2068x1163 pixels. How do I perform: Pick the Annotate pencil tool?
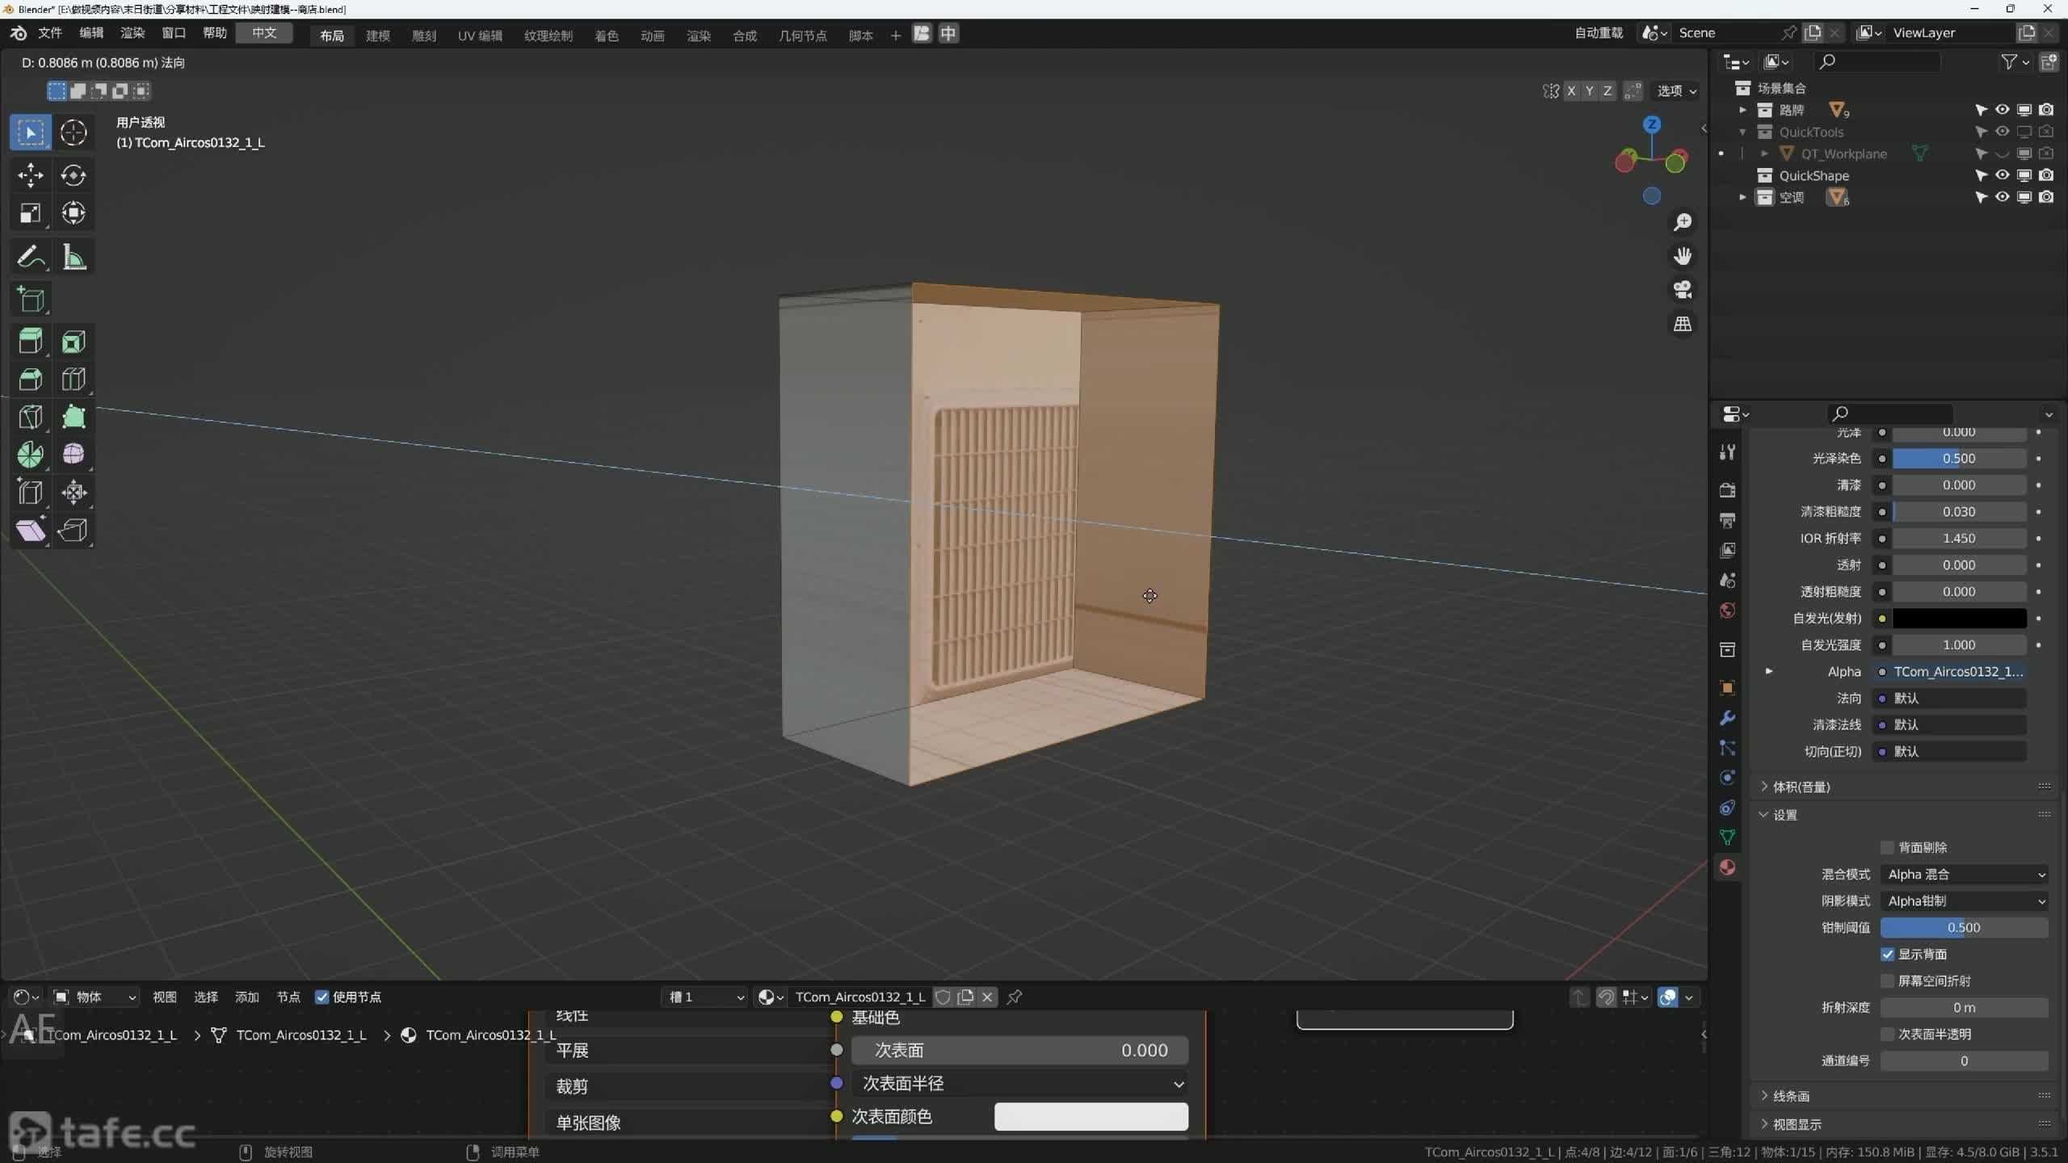[x=31, y=258]
